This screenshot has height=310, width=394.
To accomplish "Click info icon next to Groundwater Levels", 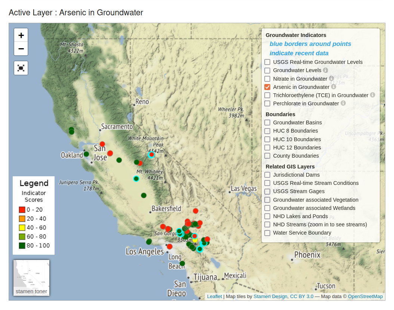I will pos(325,70).
